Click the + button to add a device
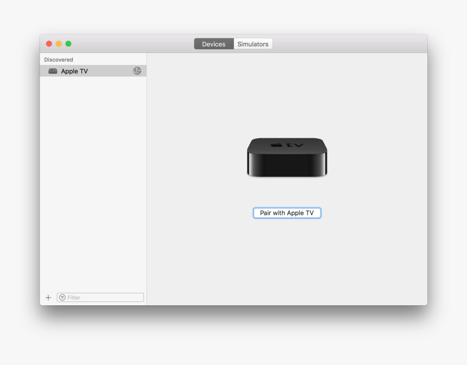This screenshot has width=467, height=365. [48, 297]
